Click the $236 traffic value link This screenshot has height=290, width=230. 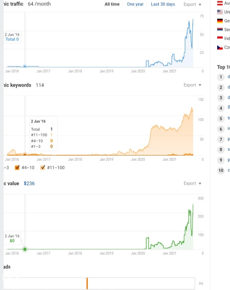(x=29, y=183)
